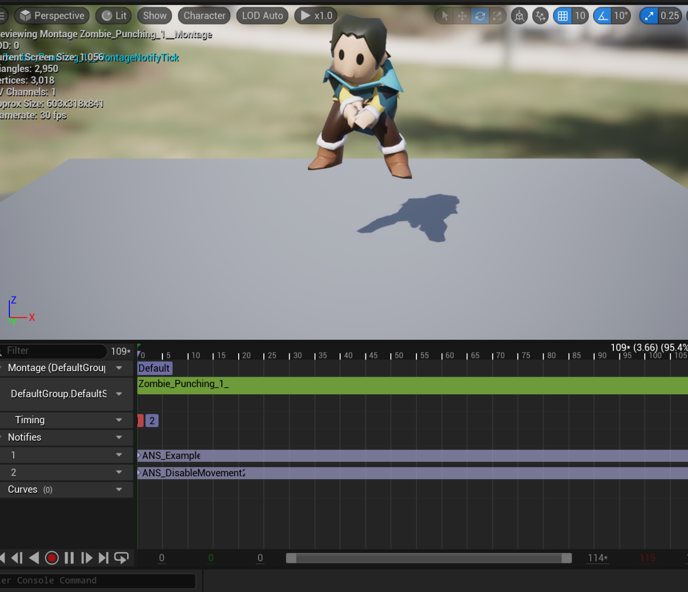The width and height of the screenshot is (688, 592).
Task: Select the ANS_DisableMovement2 notify state
Action: point(192,473)
